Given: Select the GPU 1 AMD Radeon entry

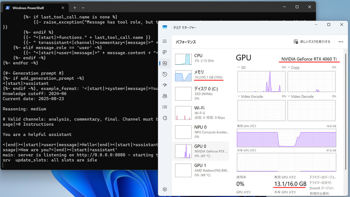Looking at the screenshot, I should point(201,170).
